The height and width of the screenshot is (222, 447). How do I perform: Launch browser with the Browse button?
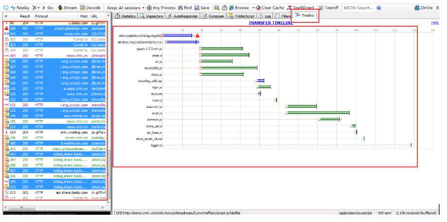(x=239, y=8)
